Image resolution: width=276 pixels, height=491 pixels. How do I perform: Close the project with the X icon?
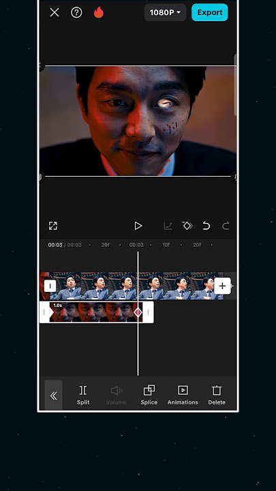[x=55, y=12]
